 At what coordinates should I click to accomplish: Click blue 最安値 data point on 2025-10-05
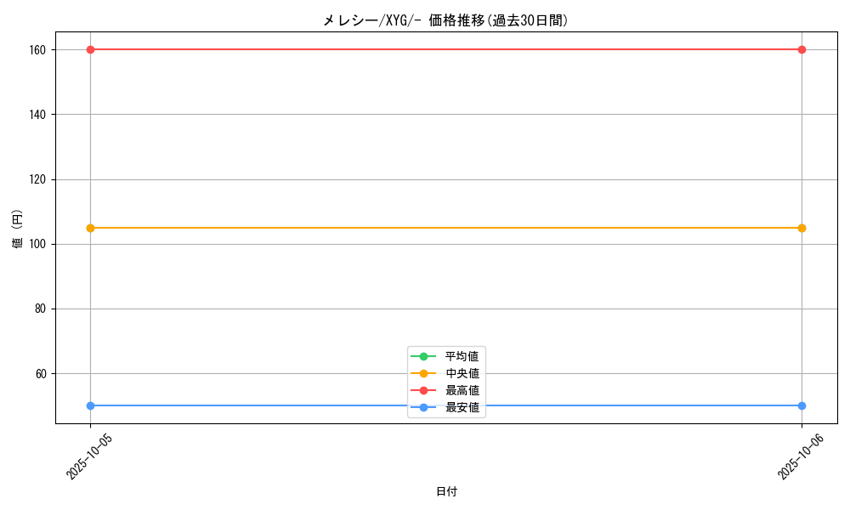click(90, 405)
